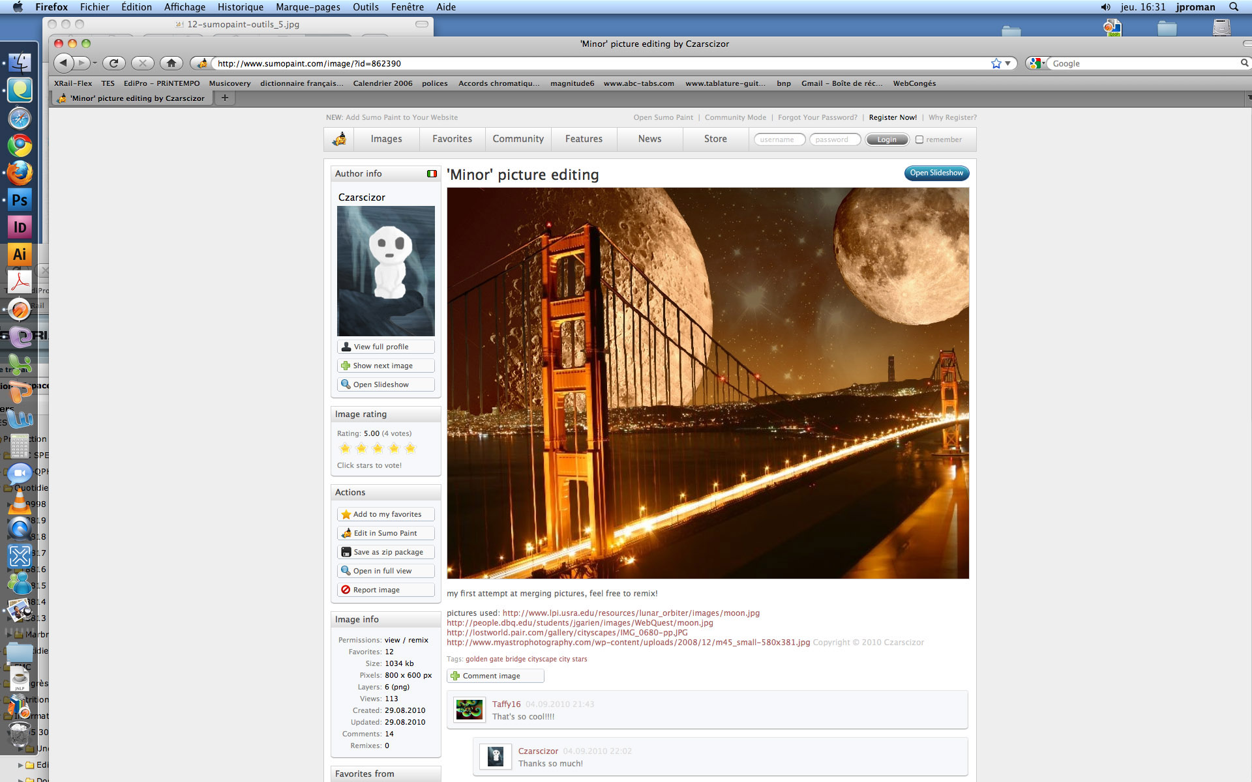Screen dimensions: 1252x782
Task: Rate the image with the fifth star
Action: [410, 448]
